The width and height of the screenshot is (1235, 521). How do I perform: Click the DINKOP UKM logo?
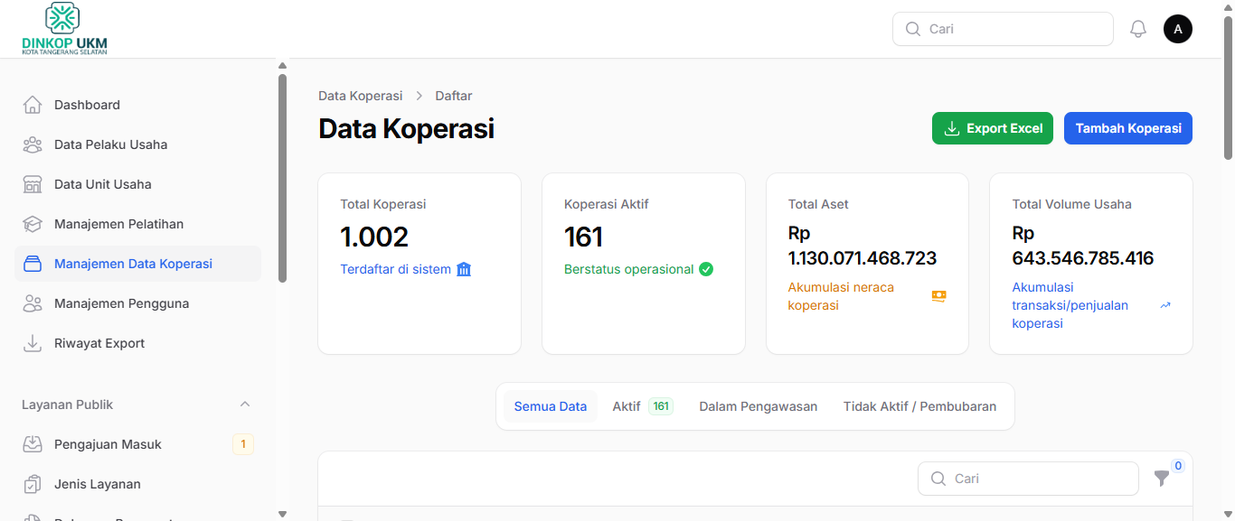tap(64, 29)
